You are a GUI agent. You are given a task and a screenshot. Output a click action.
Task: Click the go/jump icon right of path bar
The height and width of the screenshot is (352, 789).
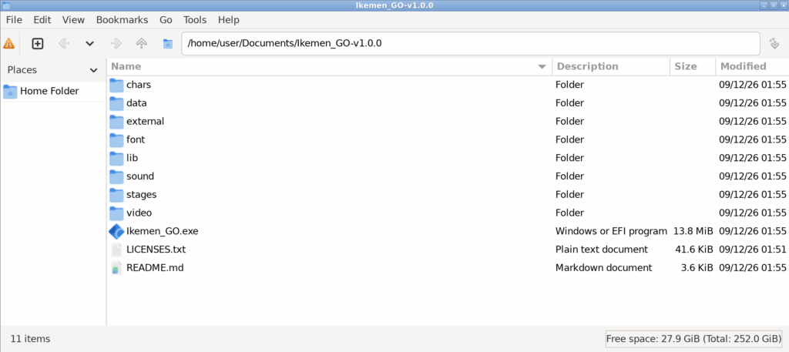click(774, 44)
